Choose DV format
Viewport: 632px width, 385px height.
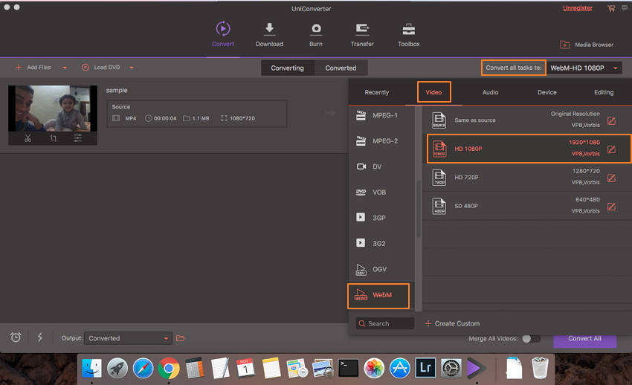click(x=381, y=166)
